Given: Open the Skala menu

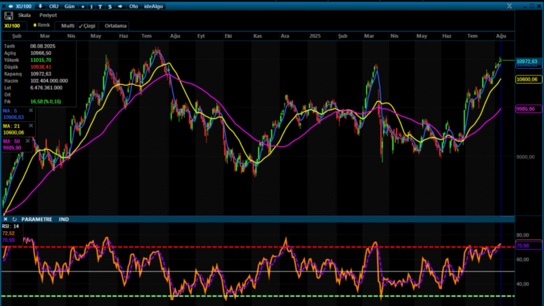Looking at the screenshot, I should [x=25, y=15].
